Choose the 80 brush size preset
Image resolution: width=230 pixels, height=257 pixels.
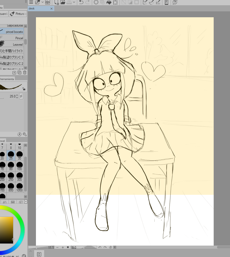[11, 166]
